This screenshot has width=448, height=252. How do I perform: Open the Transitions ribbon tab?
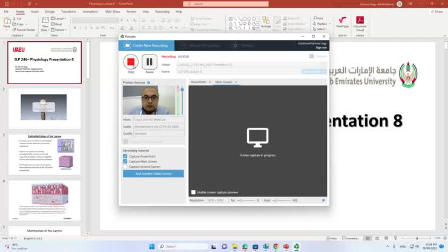pos(68,11)
